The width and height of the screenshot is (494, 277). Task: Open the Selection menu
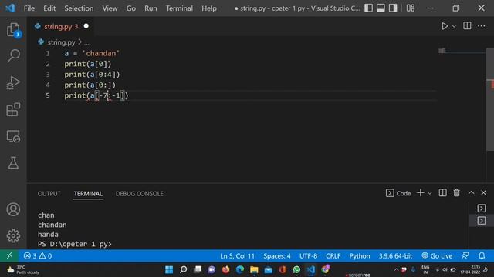point(79,8)
